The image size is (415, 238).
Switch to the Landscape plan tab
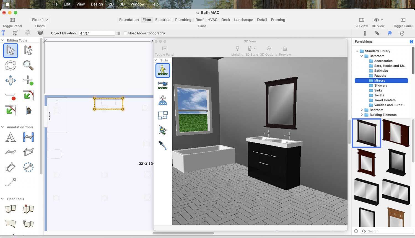click(243, 20)
